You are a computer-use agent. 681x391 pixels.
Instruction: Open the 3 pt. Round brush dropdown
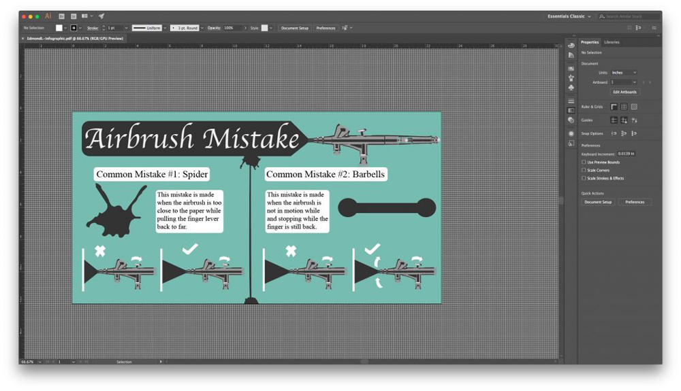[x=202, y=28]
